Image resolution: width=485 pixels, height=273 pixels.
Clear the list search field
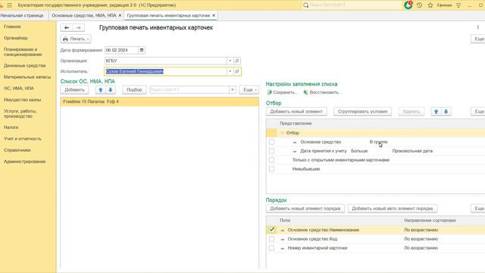(233, 89)
